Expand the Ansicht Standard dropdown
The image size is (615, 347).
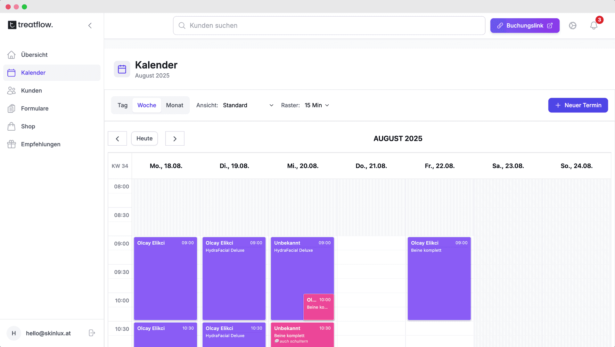coord(248,105)
